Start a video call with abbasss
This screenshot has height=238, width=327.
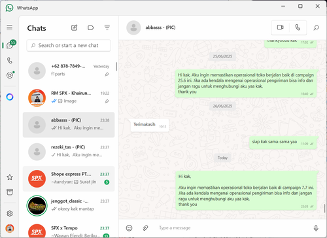click(280, 27)
